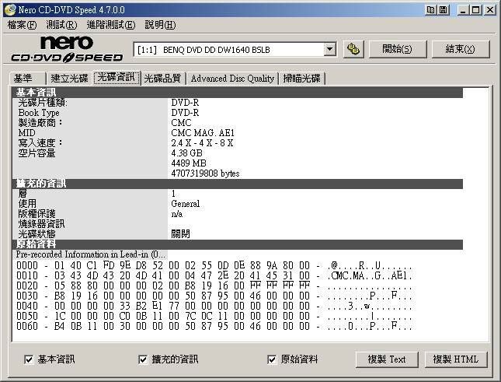Image resolution: width=501 pixels, height=382 pixels.
Task: Click the 4.38 GB capacity value
Action: pos(186,153)
